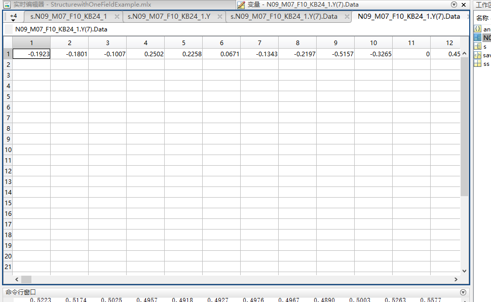
Task: Close the s.N09_M07_F10_KB24_1.Y(7).Data tab
Action: (x=347, y=17)
